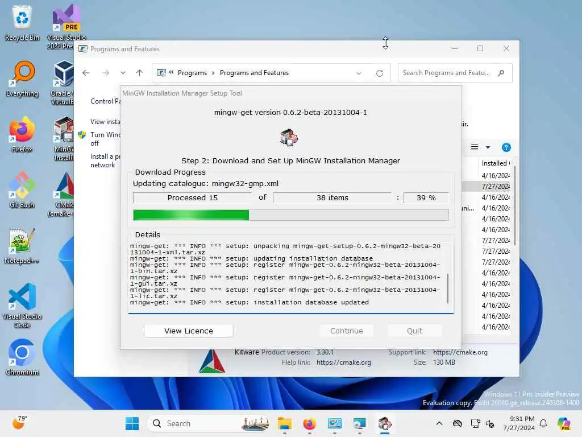The image size is (582, 437).
Task: Click the Windows Start button
Action: 132,423
